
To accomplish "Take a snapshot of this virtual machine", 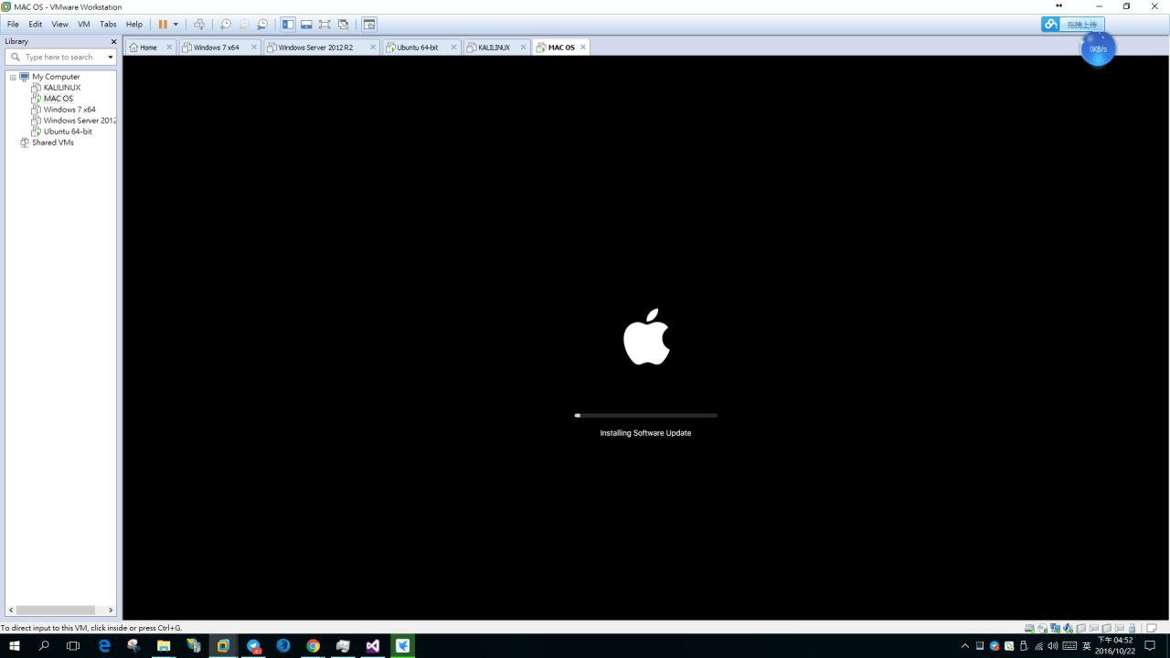I will (226, 25).
